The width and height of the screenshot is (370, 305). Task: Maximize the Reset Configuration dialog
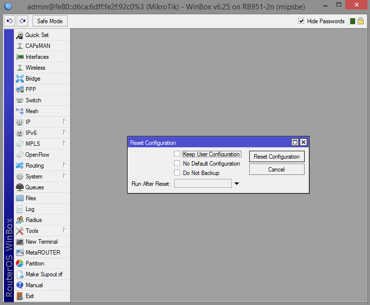pyautogui.click(x=295, y=142)
